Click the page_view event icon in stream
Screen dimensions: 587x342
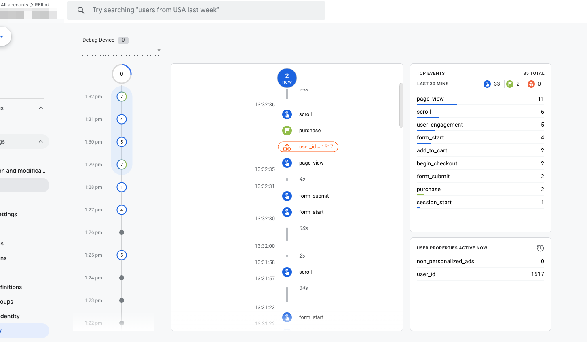(x=287, y=163)
